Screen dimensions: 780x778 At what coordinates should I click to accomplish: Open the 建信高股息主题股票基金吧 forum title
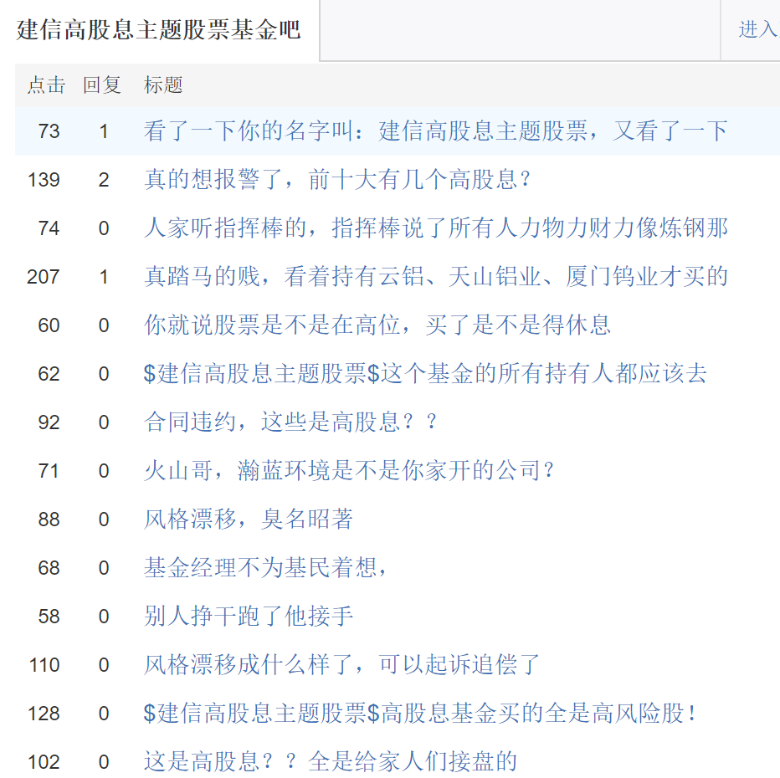158,30
